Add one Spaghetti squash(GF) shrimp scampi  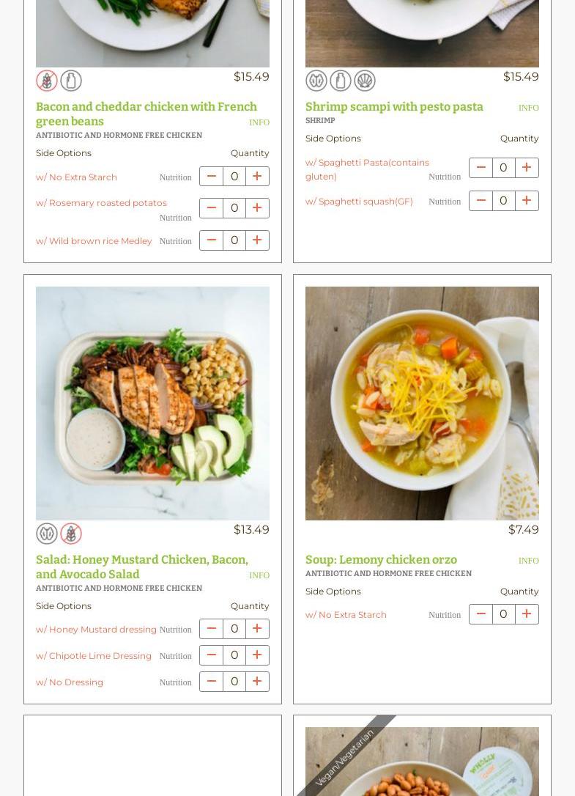[x=527, y=201]
